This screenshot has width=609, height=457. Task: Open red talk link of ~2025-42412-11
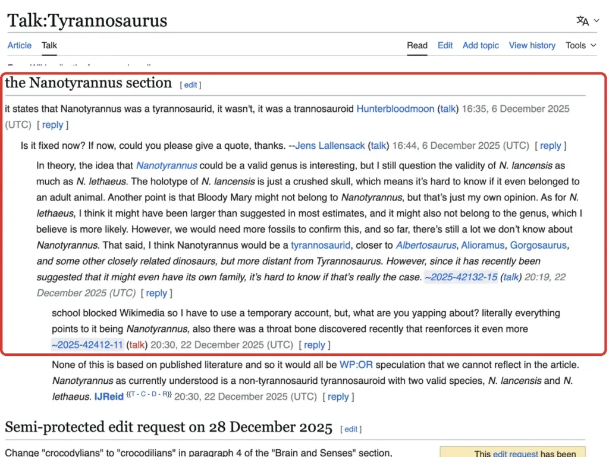tap(137, 345)
